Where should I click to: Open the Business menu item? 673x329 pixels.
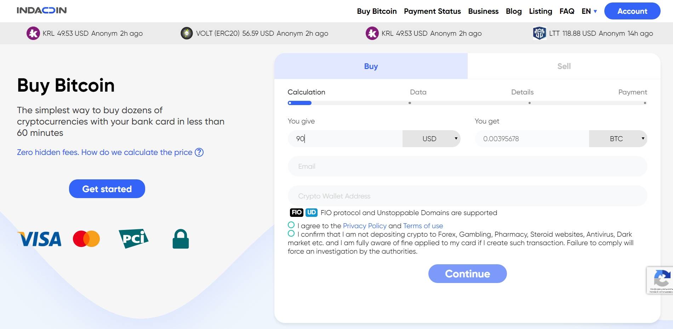click(x=483, y=11)
